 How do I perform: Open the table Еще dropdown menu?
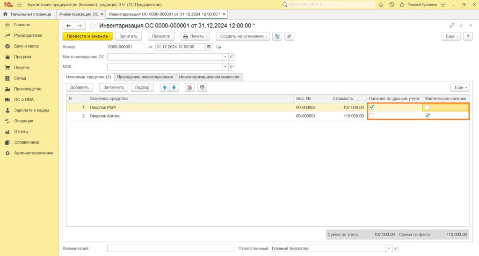click(460, 88)
